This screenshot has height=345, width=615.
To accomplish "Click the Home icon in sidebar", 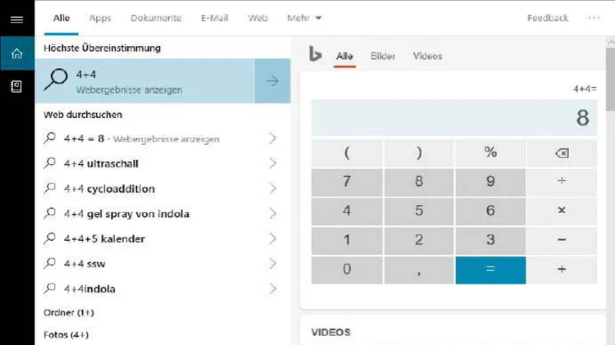I will pos(16,54).
